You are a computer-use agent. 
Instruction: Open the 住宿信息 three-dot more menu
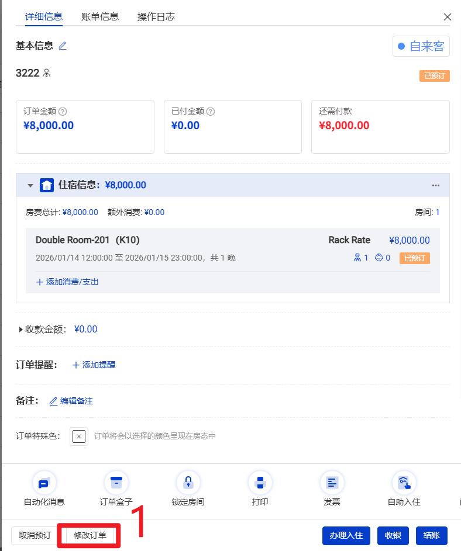[435, 185]
